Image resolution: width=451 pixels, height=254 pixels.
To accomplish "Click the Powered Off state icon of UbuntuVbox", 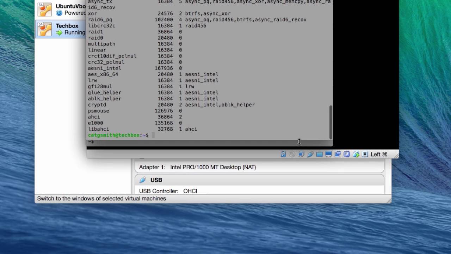I will [x=59, y=13].
